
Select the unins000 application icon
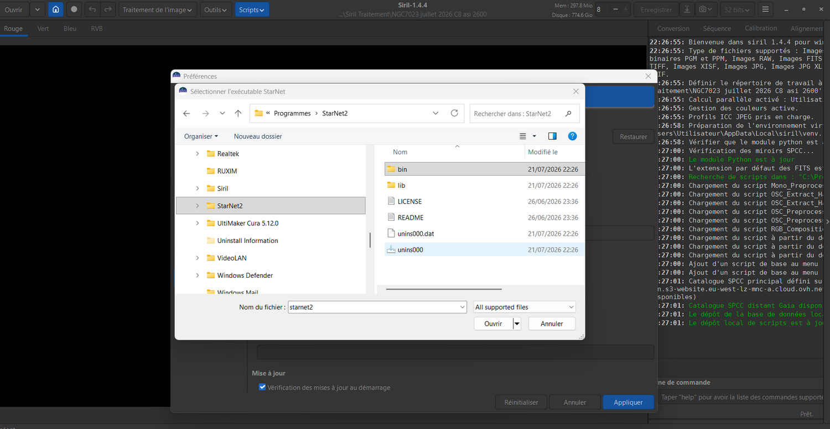pos(391,250)
